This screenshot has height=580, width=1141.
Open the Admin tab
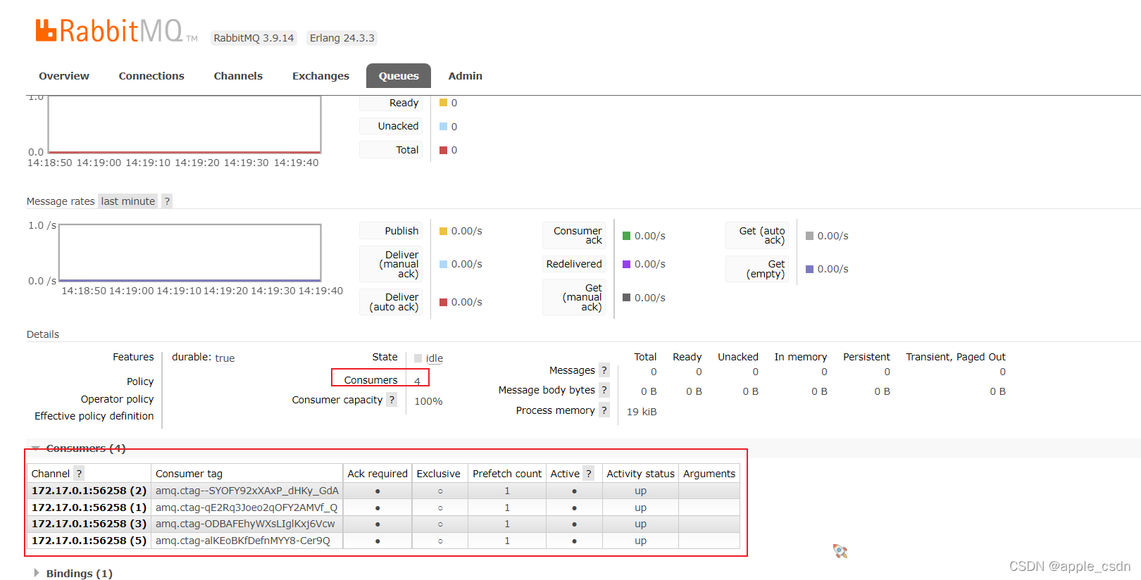(x=466, y=76)
